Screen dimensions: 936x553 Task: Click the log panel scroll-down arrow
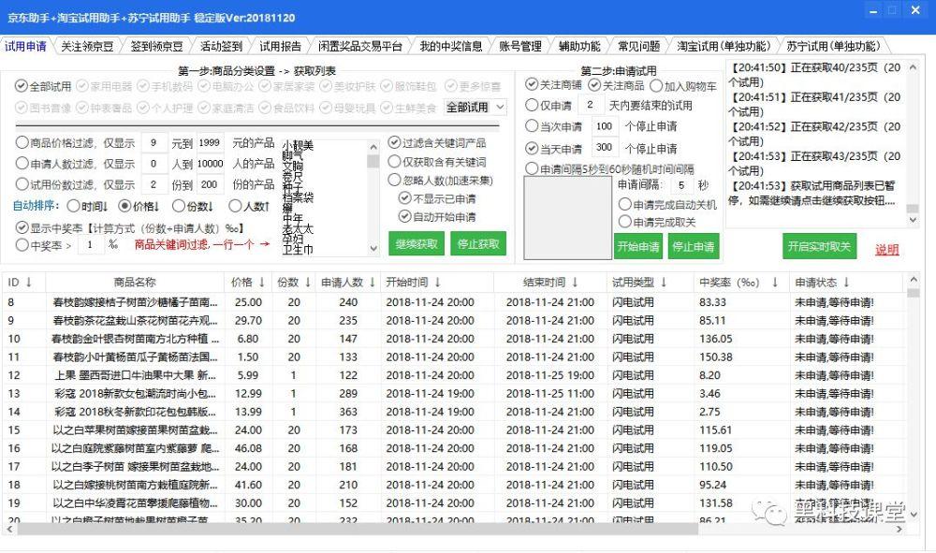tap(912, 220)
